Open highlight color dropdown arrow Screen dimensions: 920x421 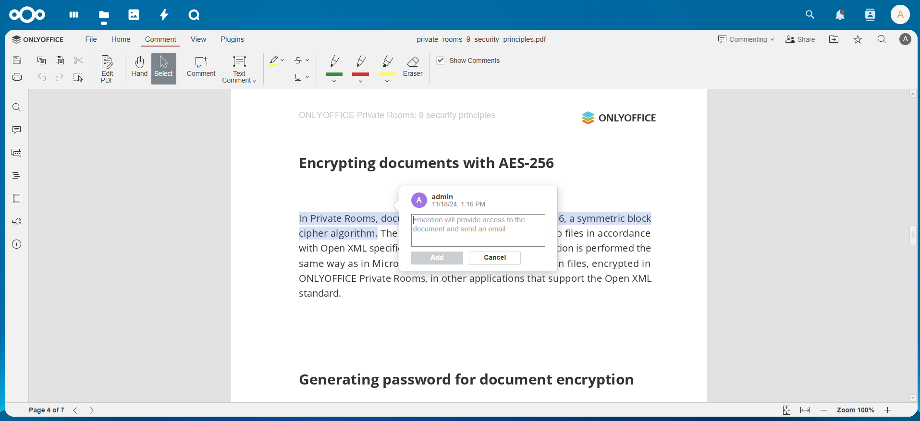click(x=282, y=60)
